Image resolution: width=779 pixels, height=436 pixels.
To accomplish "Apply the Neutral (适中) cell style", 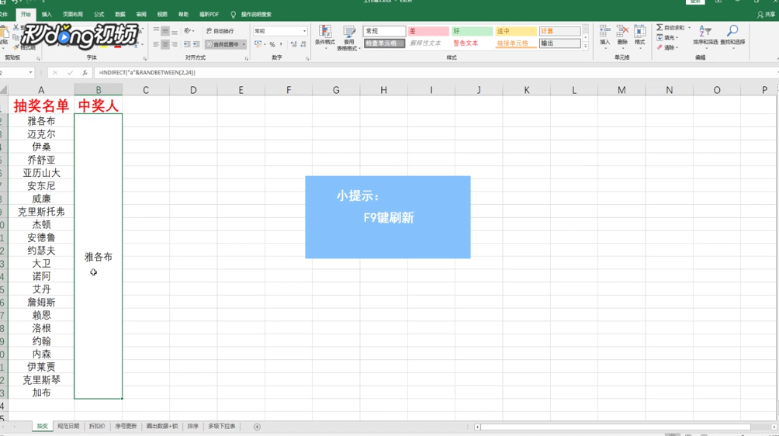I will tap(516, 31).
